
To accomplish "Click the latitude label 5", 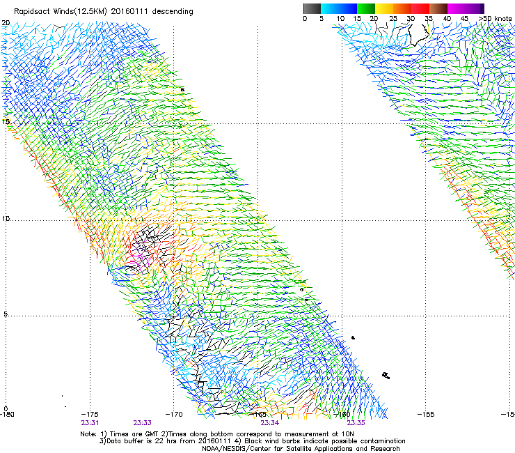I will coord(6,314).
